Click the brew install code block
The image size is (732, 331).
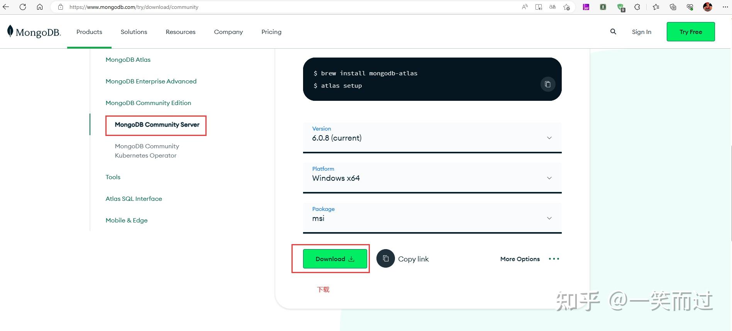[432, 79]
